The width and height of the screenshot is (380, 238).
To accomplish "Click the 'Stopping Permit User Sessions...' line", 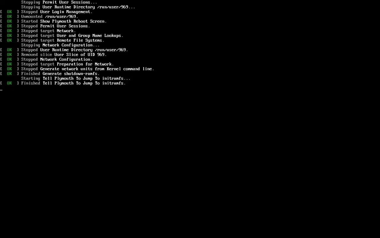I will pos(59,2).
